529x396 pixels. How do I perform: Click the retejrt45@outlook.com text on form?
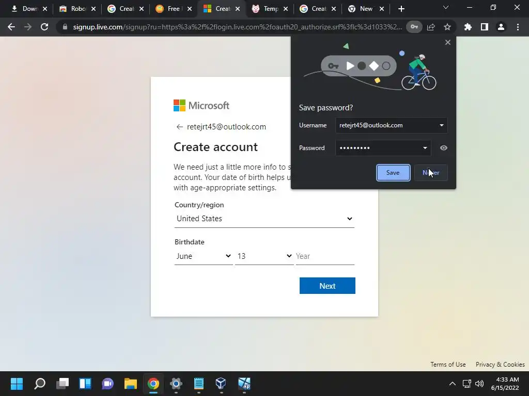coord(226,127)
